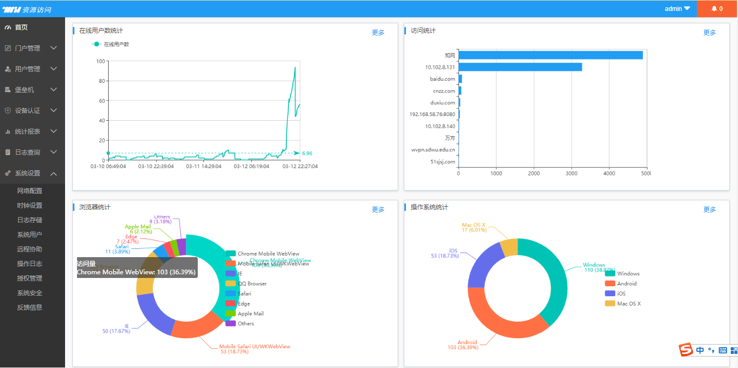Expand the 堡垒机 menu chevron
This screenshot has width=738, height=368.
click(x=54, y=90)
